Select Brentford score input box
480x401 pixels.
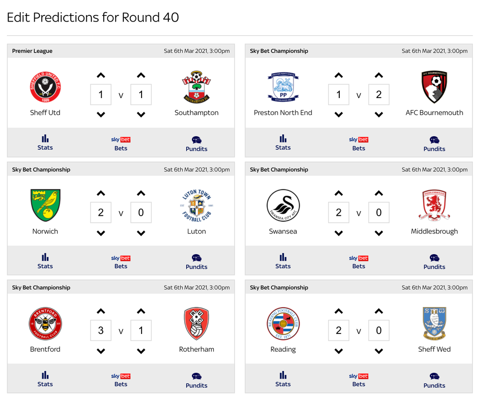[101, 330]
